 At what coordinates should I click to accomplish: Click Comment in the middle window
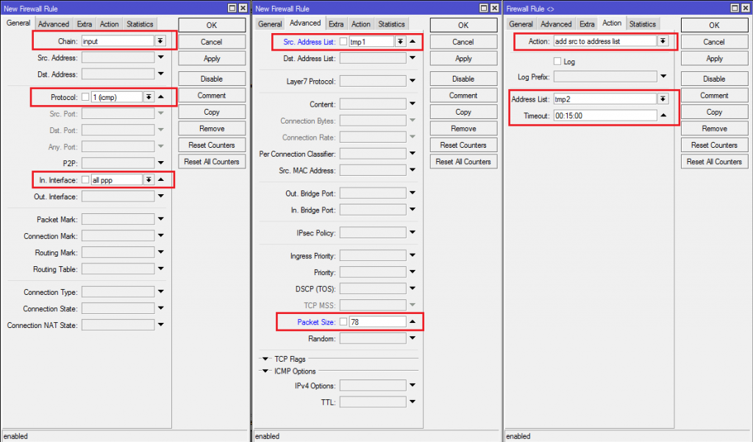coord(463,96)
